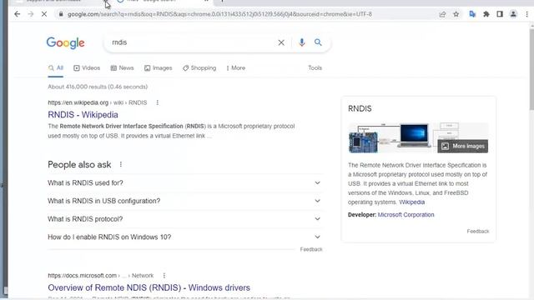Expand "What is RNDIS in USB configuration?"
The width and height of the screenshot is (534, 300).
(185, 201)
